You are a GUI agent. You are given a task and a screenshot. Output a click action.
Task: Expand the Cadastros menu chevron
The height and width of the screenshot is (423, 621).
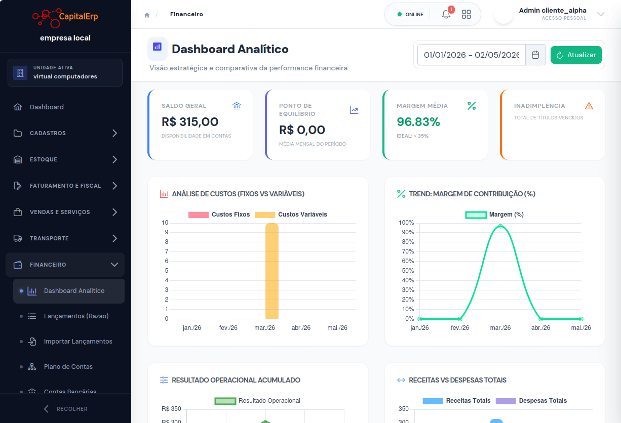click(114, 133)
